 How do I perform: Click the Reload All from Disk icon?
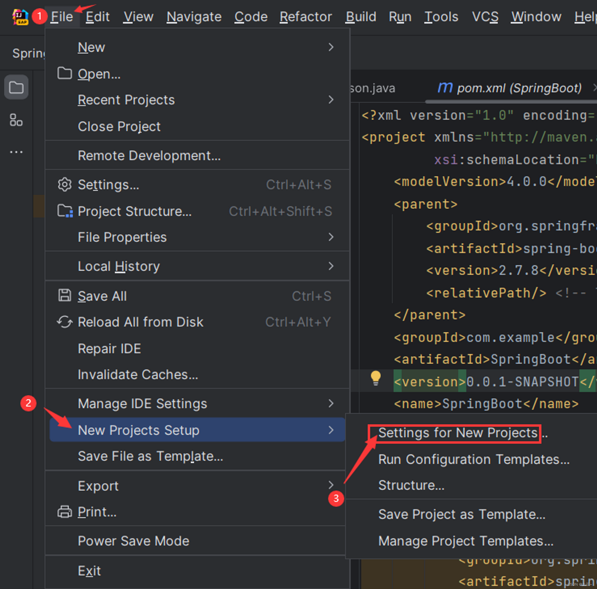pos(64,322)
